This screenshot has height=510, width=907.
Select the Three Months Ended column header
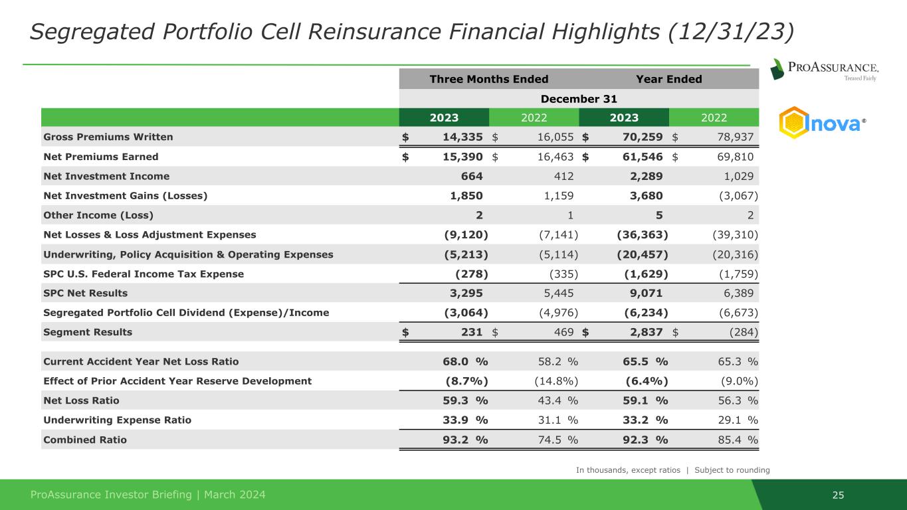(489, 80)
